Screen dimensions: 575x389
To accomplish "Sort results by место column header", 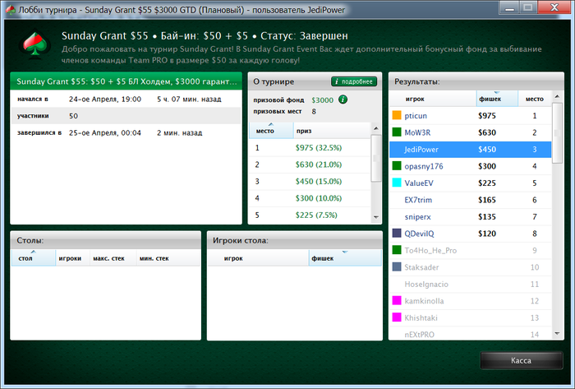I will [x=535, y=99].
